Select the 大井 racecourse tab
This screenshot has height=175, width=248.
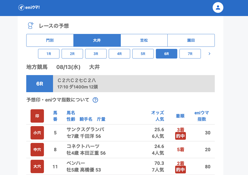tap(97, 40)
